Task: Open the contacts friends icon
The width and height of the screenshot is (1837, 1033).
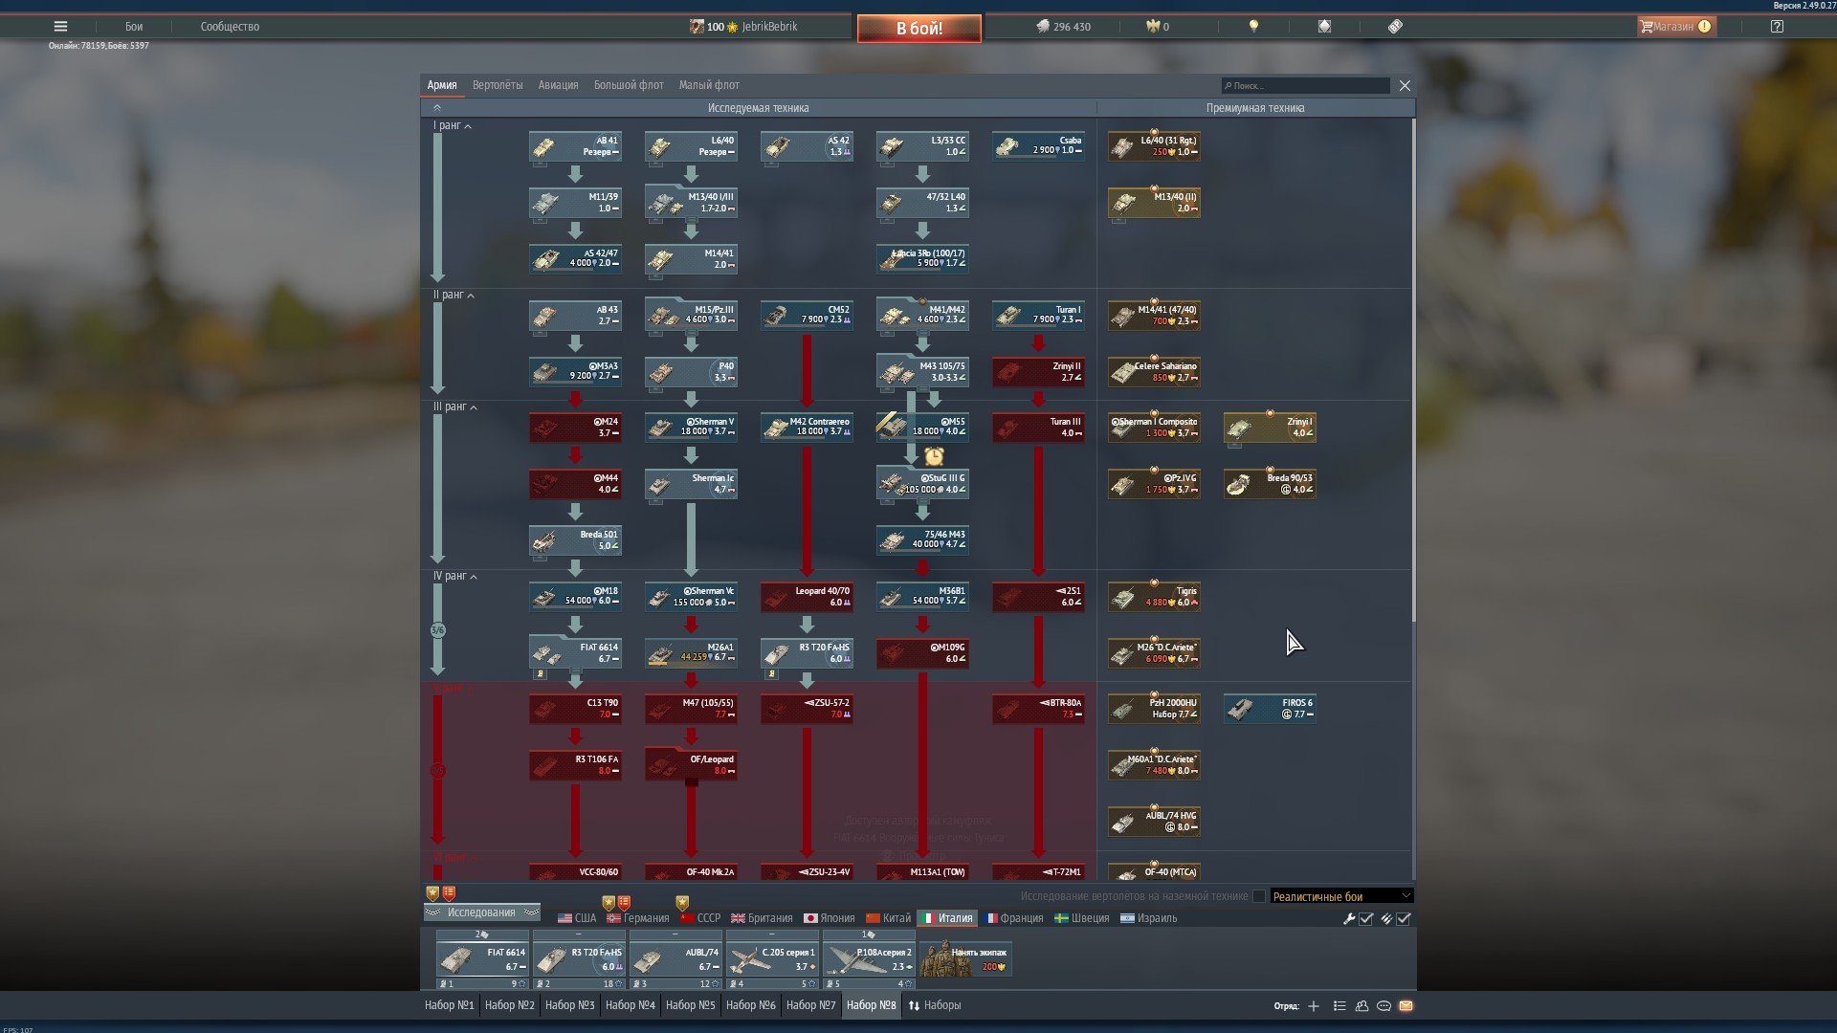Action: tap(1361, 1006)
